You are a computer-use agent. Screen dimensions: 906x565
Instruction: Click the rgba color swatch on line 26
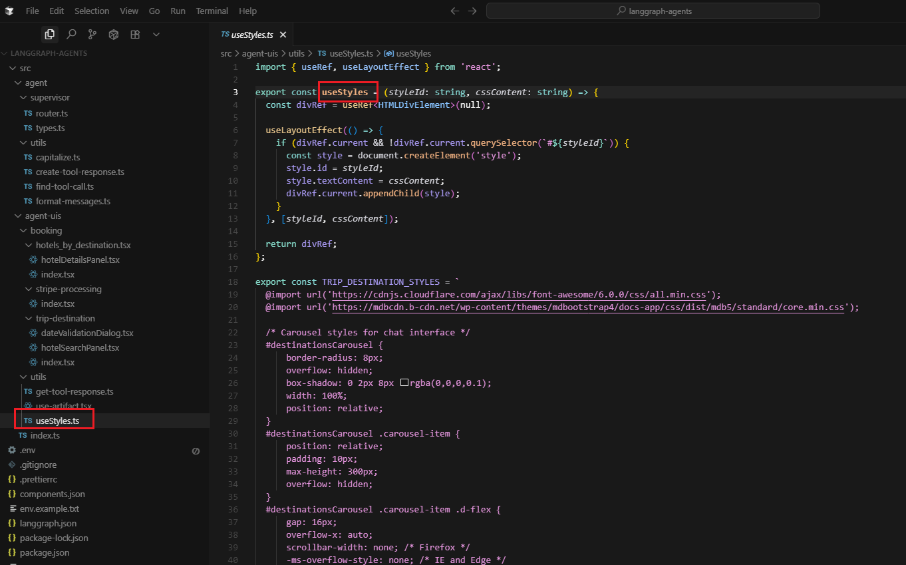pyautogui.click(x=404, y=383)
